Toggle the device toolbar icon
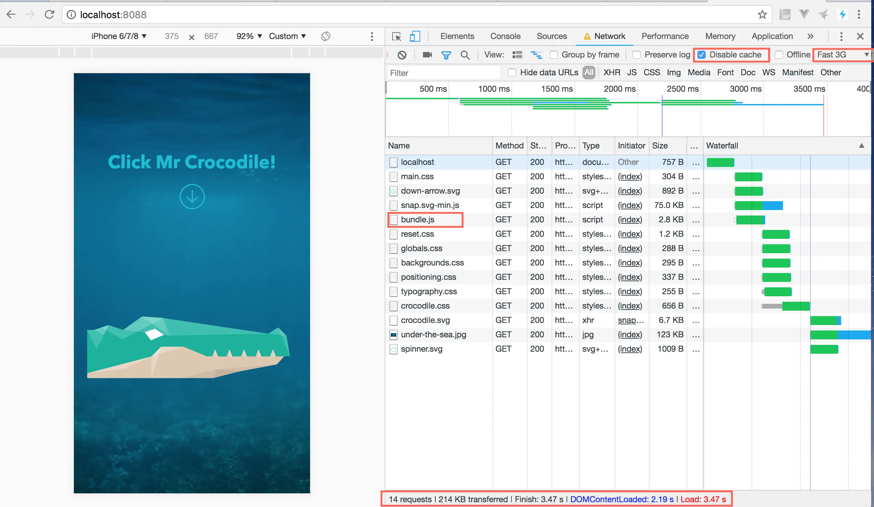Viewport: 874px width, 507px height. pos(415,36)
